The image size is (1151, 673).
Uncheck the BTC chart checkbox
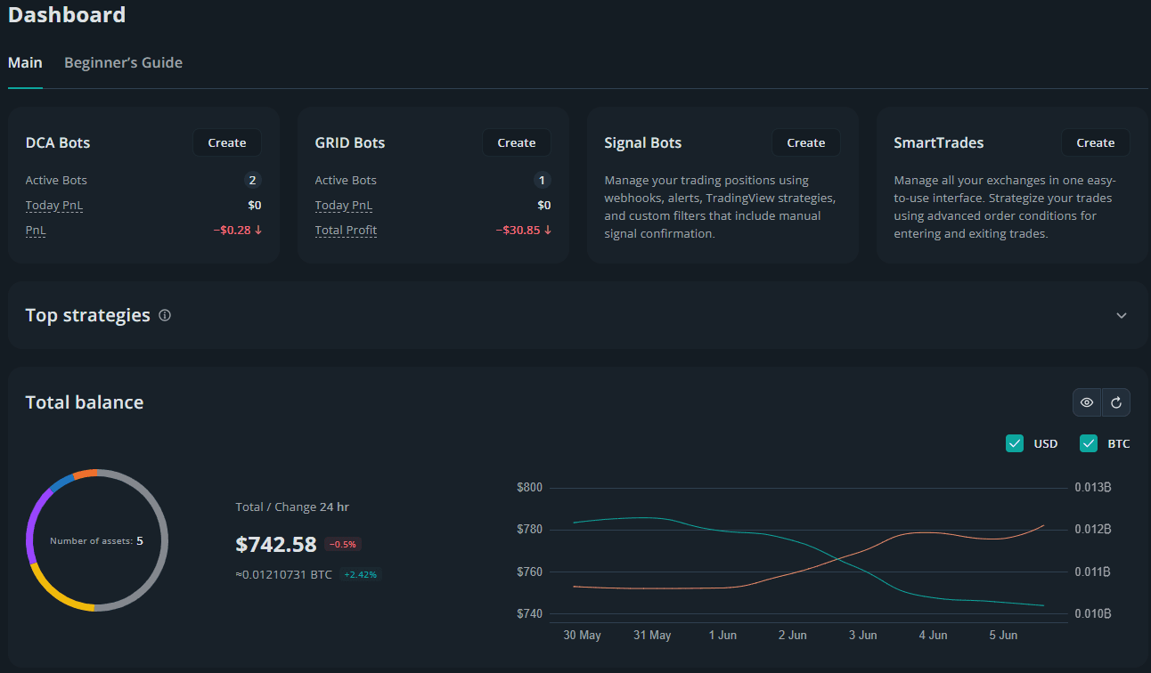click(1089, 443)
